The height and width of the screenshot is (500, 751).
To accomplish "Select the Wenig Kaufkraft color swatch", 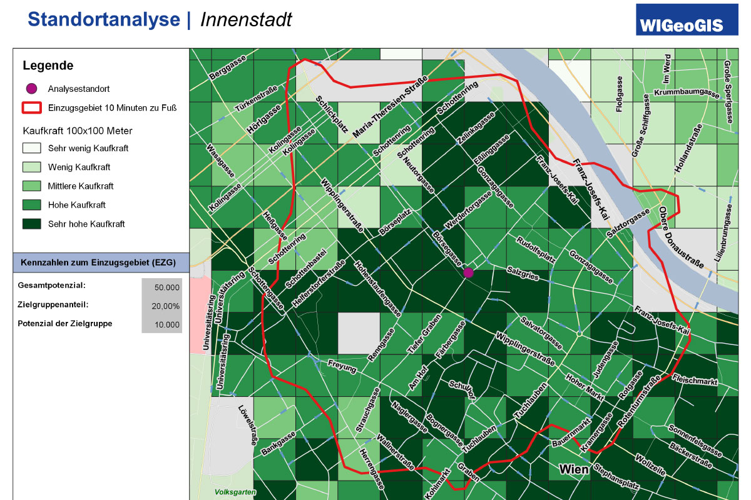I will 32,167.
